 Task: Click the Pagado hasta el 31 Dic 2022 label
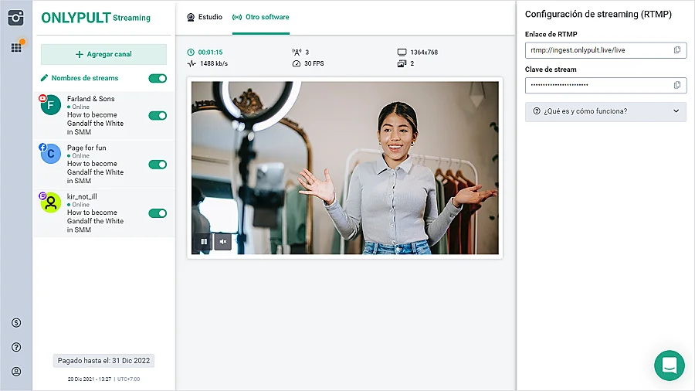(x=103, y=361)
